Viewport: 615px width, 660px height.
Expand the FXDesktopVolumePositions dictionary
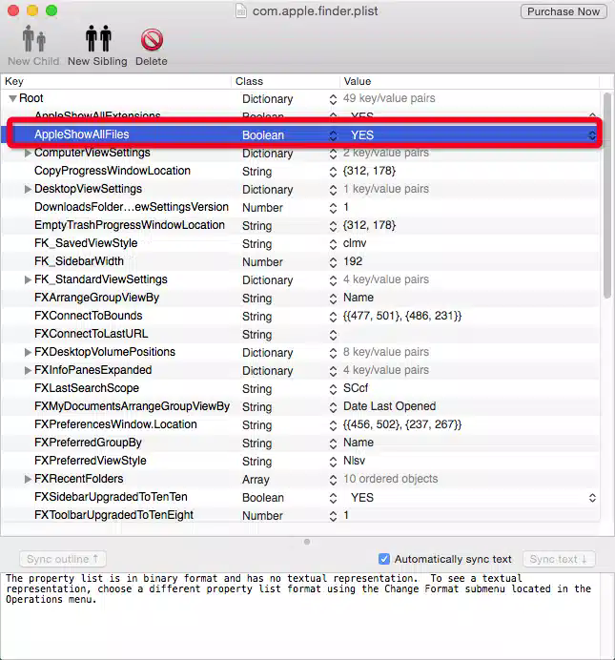28,352
